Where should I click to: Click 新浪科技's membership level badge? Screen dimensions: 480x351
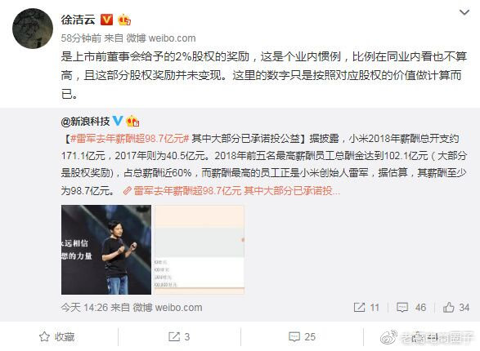click(x=132, y=122)
